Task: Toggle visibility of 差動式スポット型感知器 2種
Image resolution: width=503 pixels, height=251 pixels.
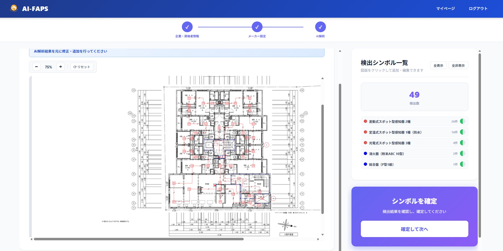Action: [x=462, y=121]
